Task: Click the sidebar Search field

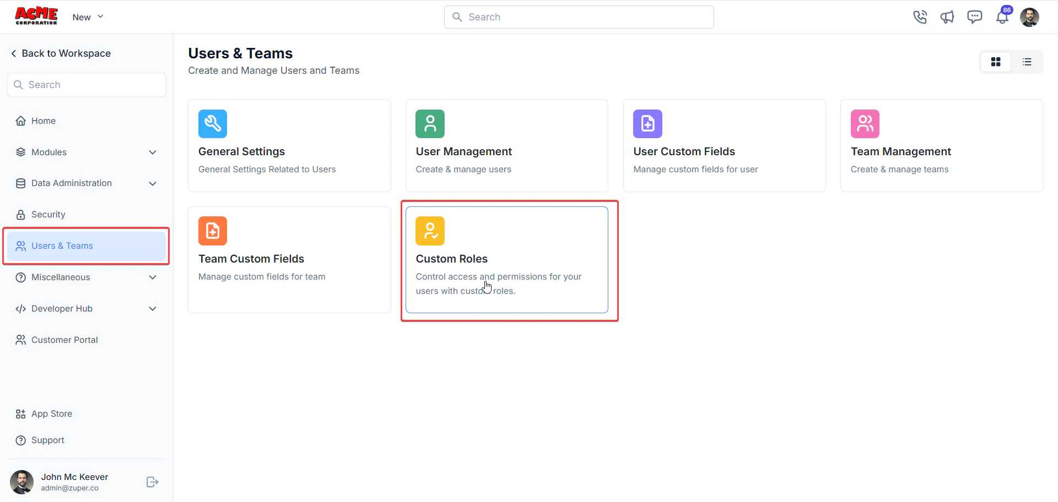Action: [87, 85]
